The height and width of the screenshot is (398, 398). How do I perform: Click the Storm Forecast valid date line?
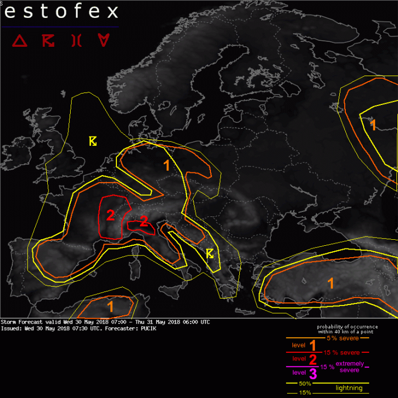click(x=105, y=322)
